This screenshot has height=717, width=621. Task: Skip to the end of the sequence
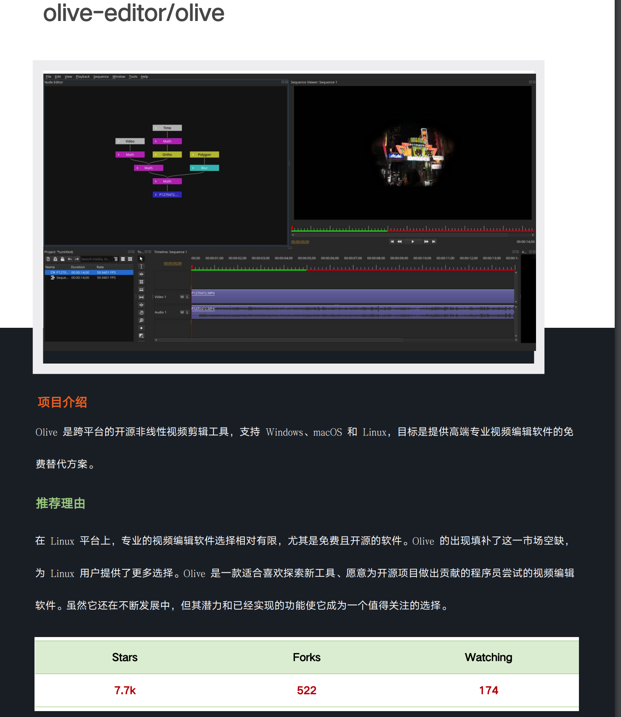[434, 242]
